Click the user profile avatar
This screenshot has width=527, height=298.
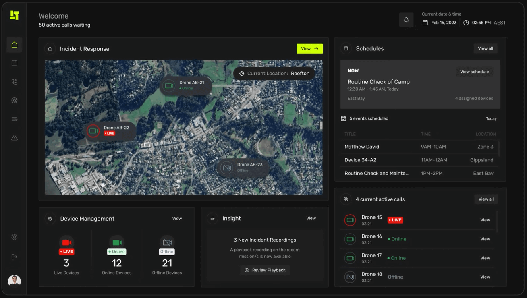(15, 280)
